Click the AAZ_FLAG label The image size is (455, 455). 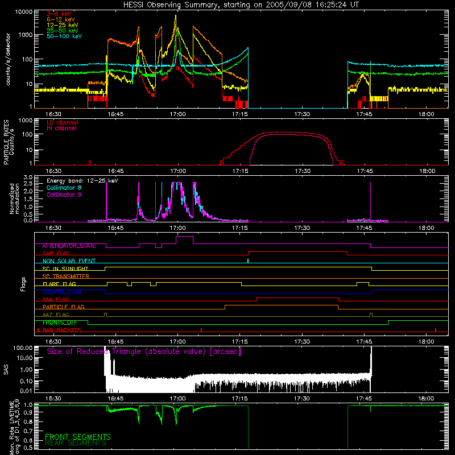point(56,315)
